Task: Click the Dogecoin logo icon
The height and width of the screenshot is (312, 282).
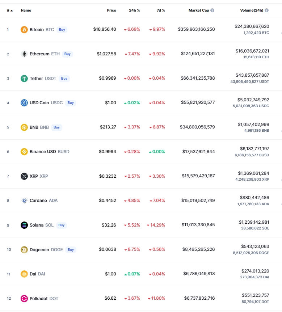Action: click(24, 250)
